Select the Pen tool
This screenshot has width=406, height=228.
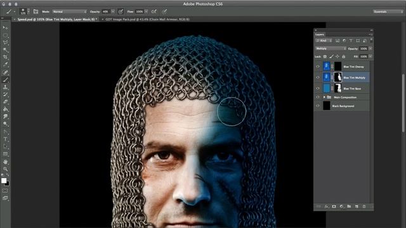point(5,132)
